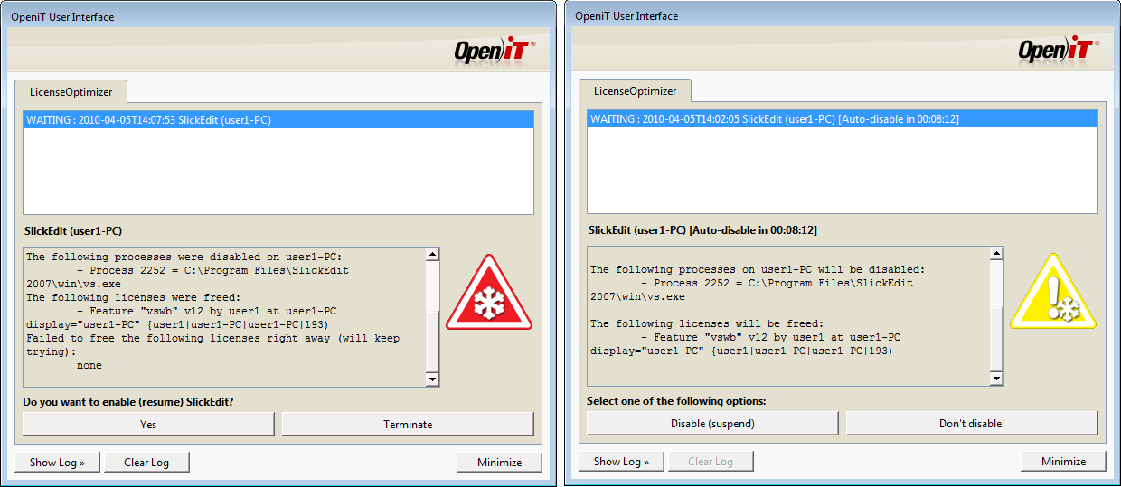Image resolution: width=1121 pixels, height=487 pixels.
Task: Click the Terminate button
Action: point(408,424)
